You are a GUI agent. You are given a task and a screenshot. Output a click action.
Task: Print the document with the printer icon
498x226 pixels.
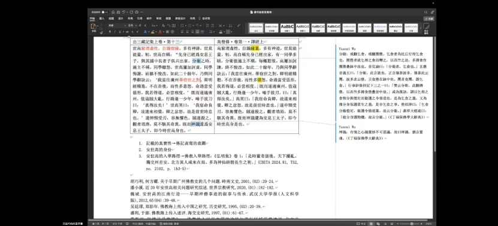click(137, 12)
